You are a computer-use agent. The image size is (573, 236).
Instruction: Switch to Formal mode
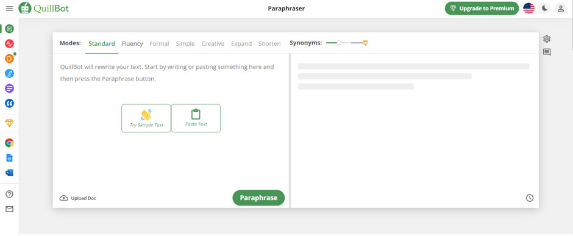point(159,43)
